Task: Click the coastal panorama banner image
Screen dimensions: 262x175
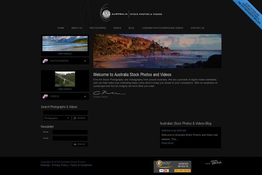Action: point(157,51)
